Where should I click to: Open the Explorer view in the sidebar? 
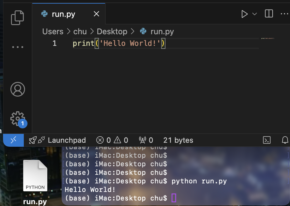click(x=17, y=17)
